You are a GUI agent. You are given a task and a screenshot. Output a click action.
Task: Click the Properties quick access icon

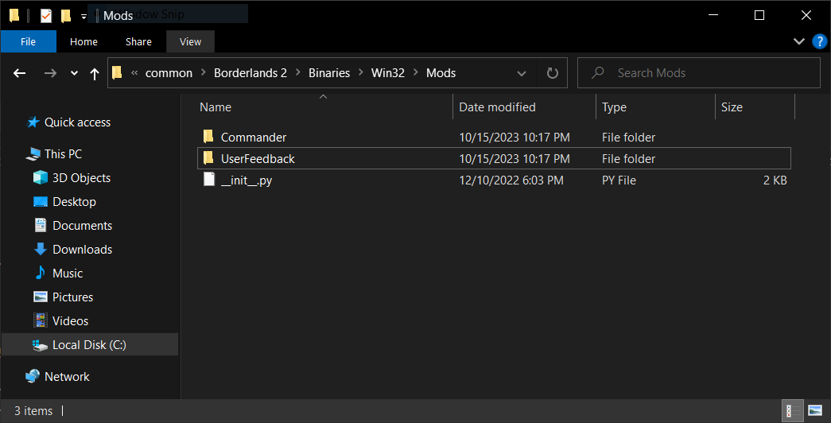(x=46, y=16)
